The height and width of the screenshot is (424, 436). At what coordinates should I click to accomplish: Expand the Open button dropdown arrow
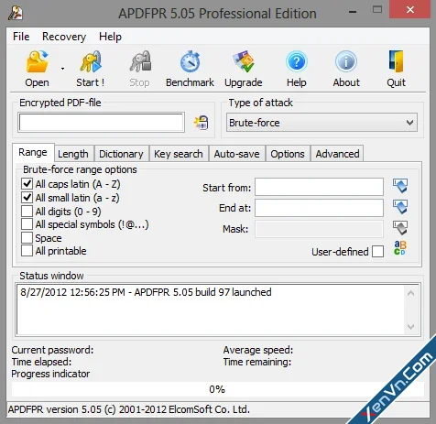coord(62,69)
